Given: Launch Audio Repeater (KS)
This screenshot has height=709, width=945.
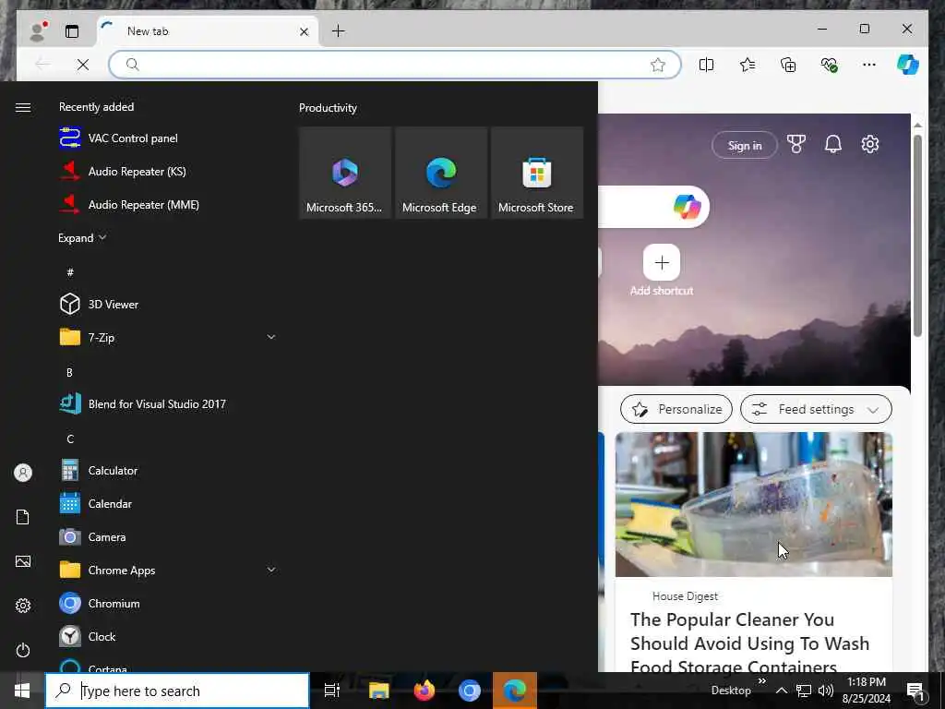Looking at the screenshot, I should point(168,171).
